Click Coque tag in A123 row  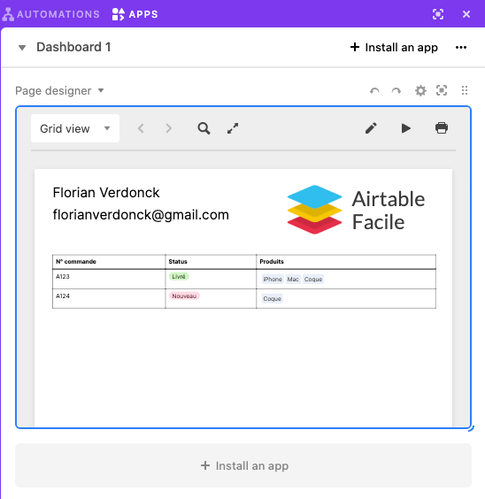[x=313, y=279]
